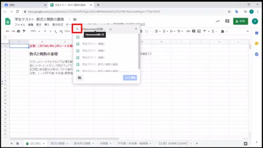This screenshot has height=148, width=263.
Task: Click the Undo toolbar icon
Action: click(7, 31)
